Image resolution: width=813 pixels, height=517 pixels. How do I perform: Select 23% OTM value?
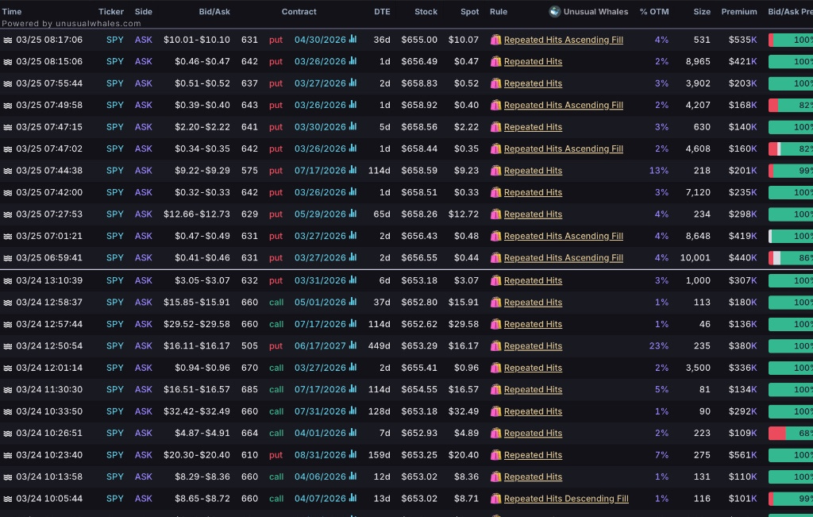click(658, 346)
